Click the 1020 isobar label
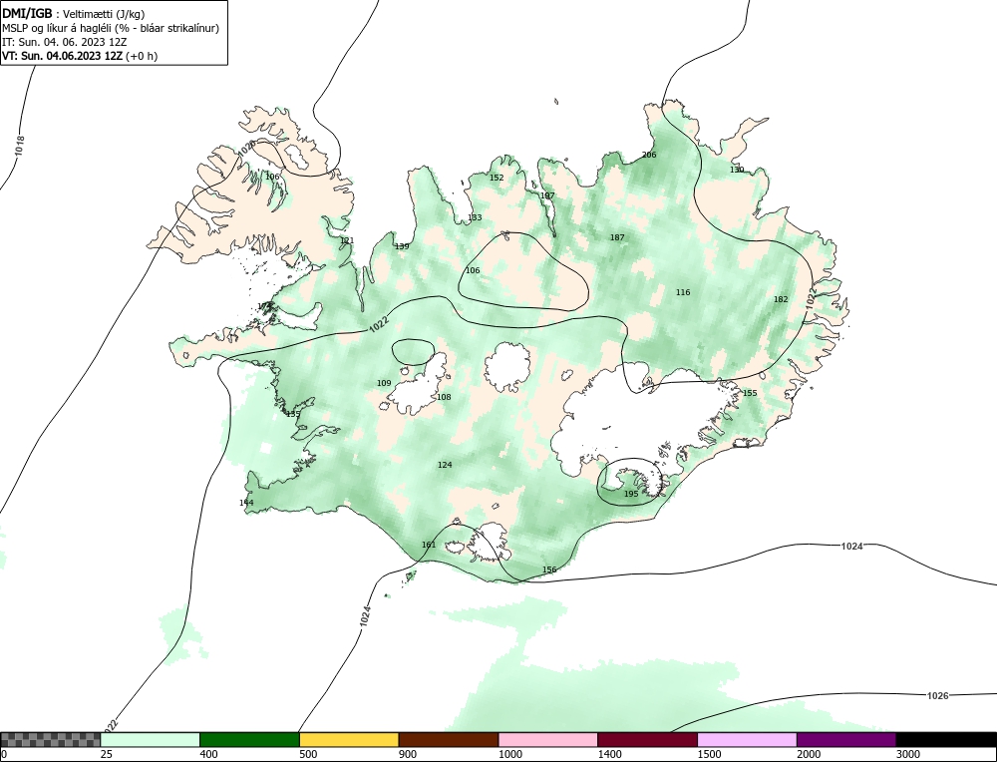 [x=246, y=149]
